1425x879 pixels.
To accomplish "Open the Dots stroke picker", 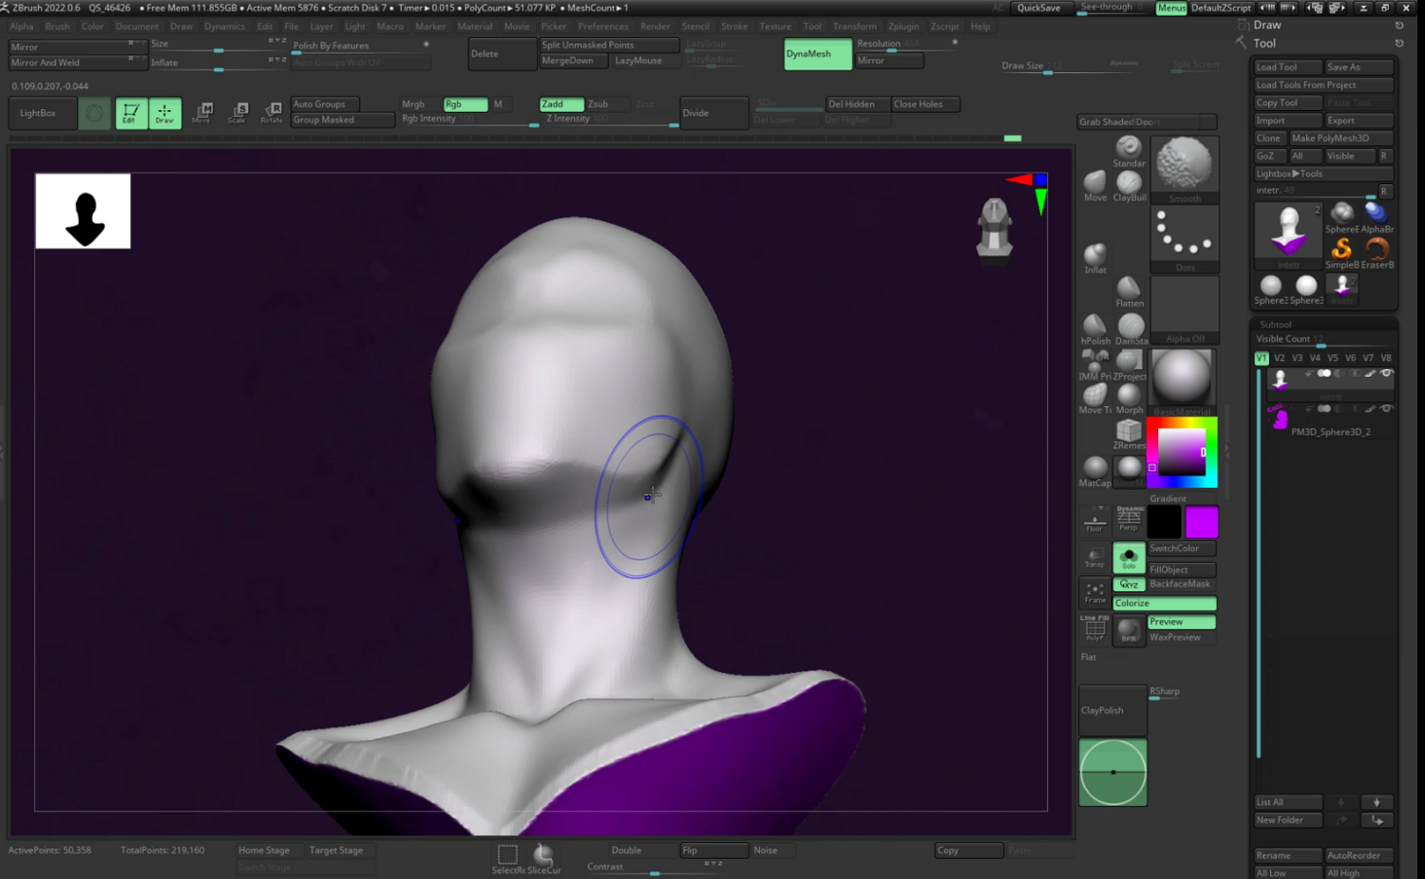I will [x=1184, y=239].
